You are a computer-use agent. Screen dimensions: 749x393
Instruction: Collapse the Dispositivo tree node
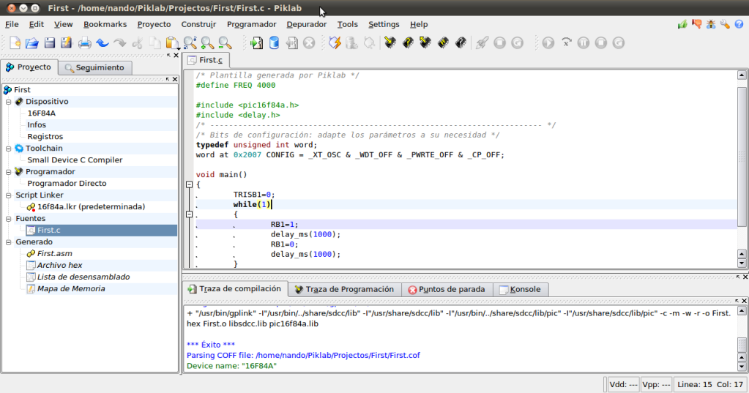click(9, 102)
